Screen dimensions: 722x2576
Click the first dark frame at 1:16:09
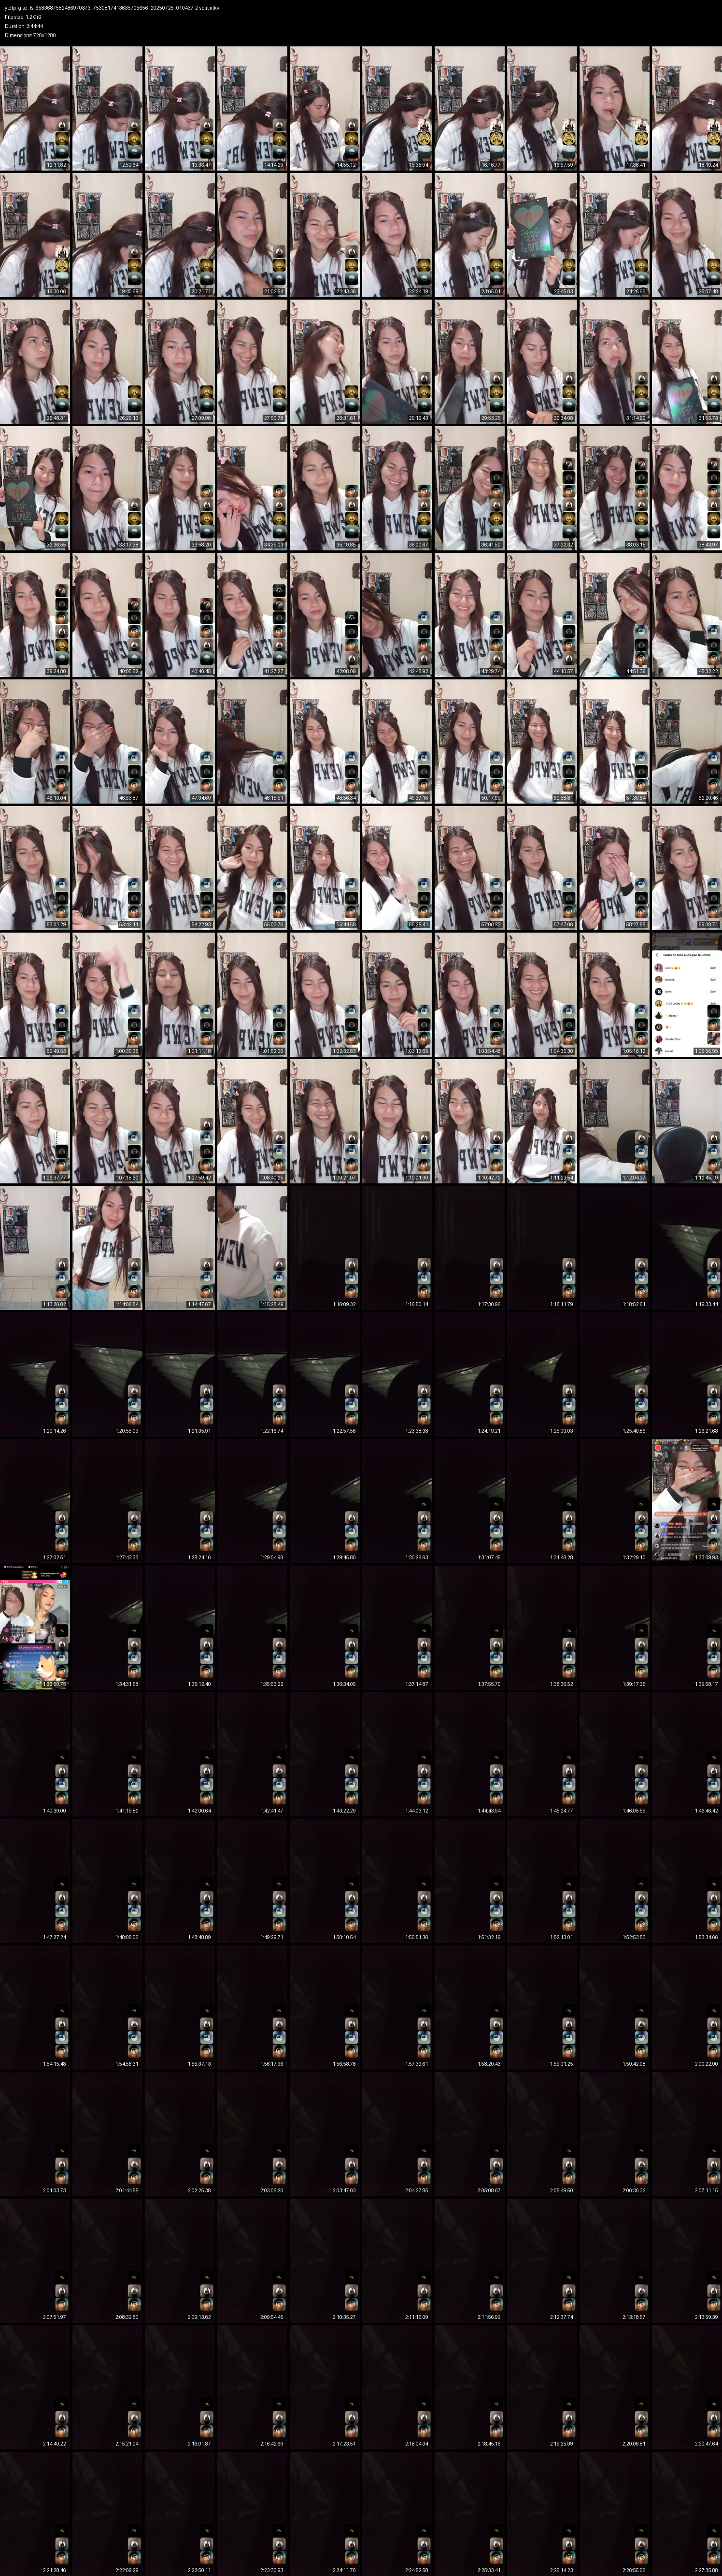pyautogui.click(x=325, y=1248)
